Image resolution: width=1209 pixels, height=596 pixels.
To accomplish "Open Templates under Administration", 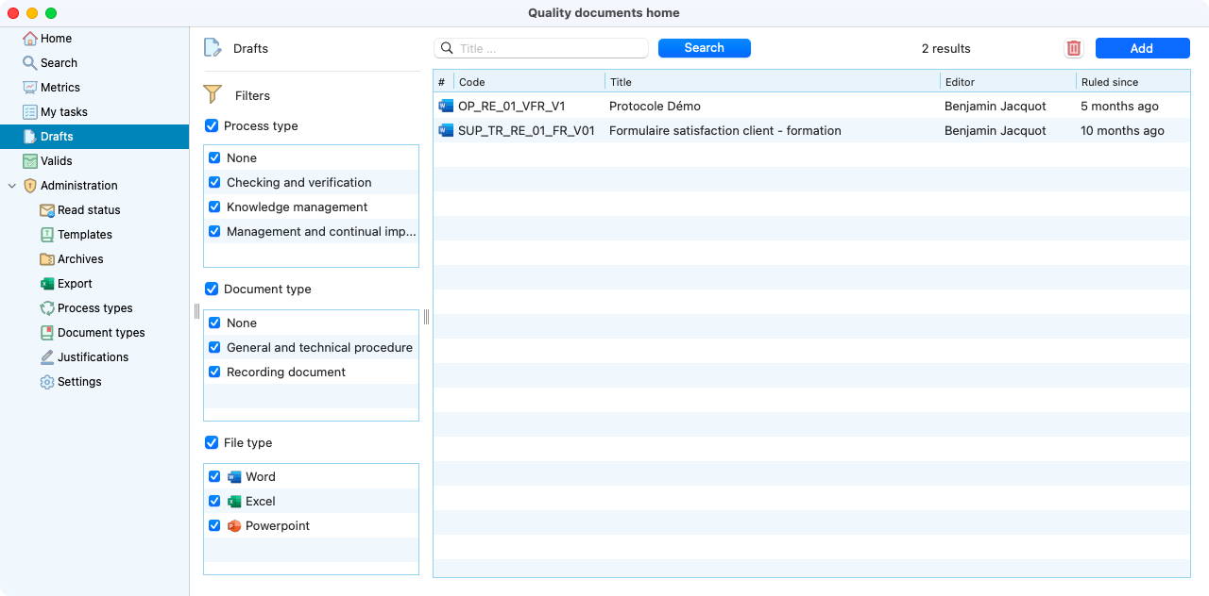I will (94, 235).
